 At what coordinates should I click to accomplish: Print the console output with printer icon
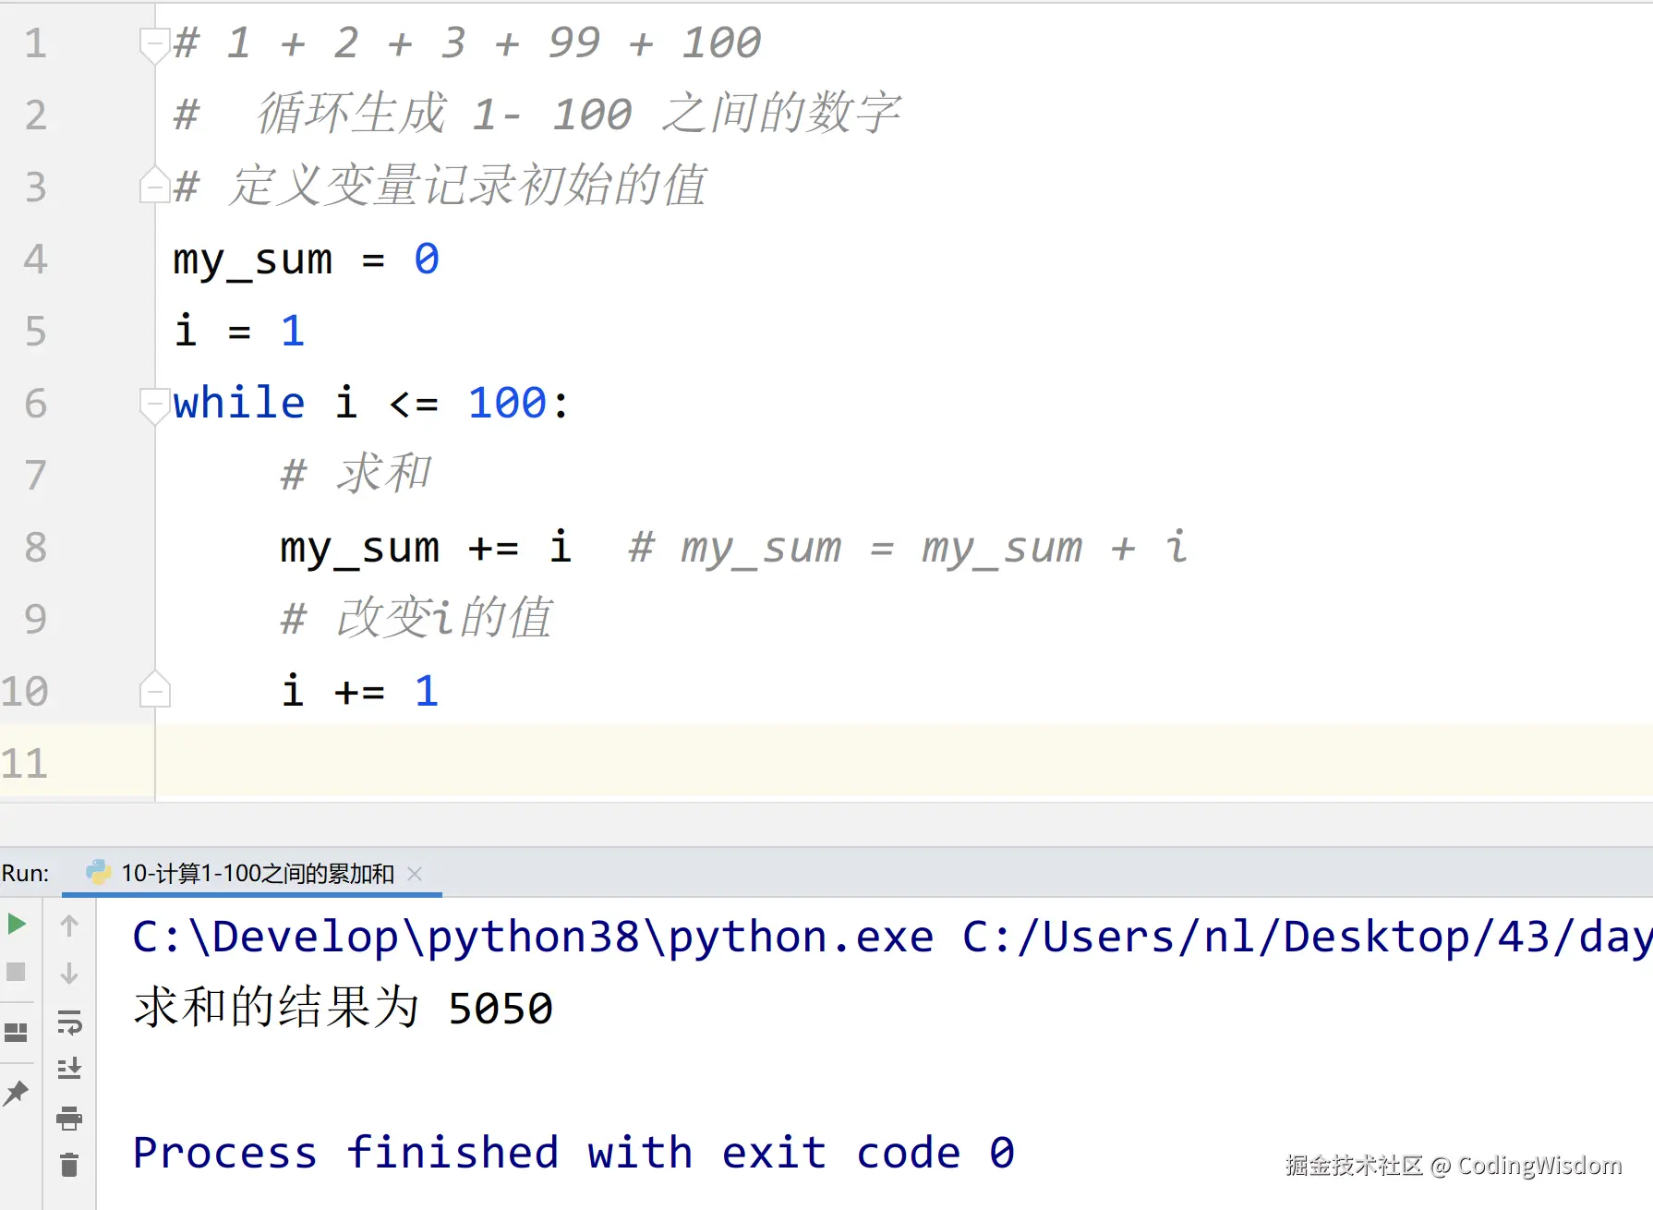click(x=69, y=1118)
